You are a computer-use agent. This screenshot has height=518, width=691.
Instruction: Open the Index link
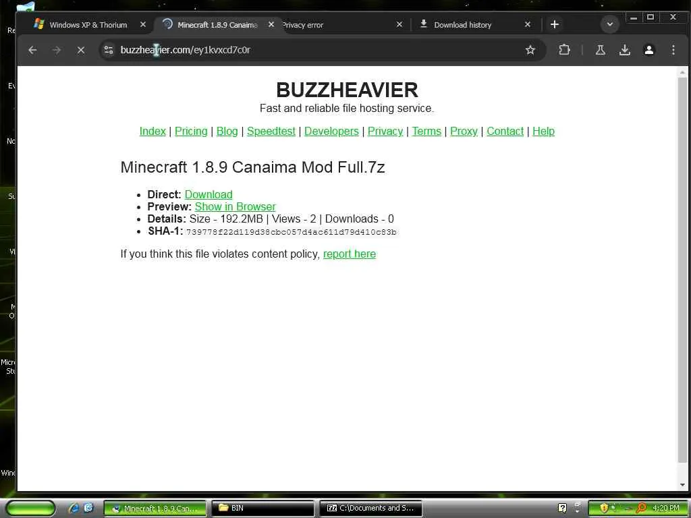point(153,132)
